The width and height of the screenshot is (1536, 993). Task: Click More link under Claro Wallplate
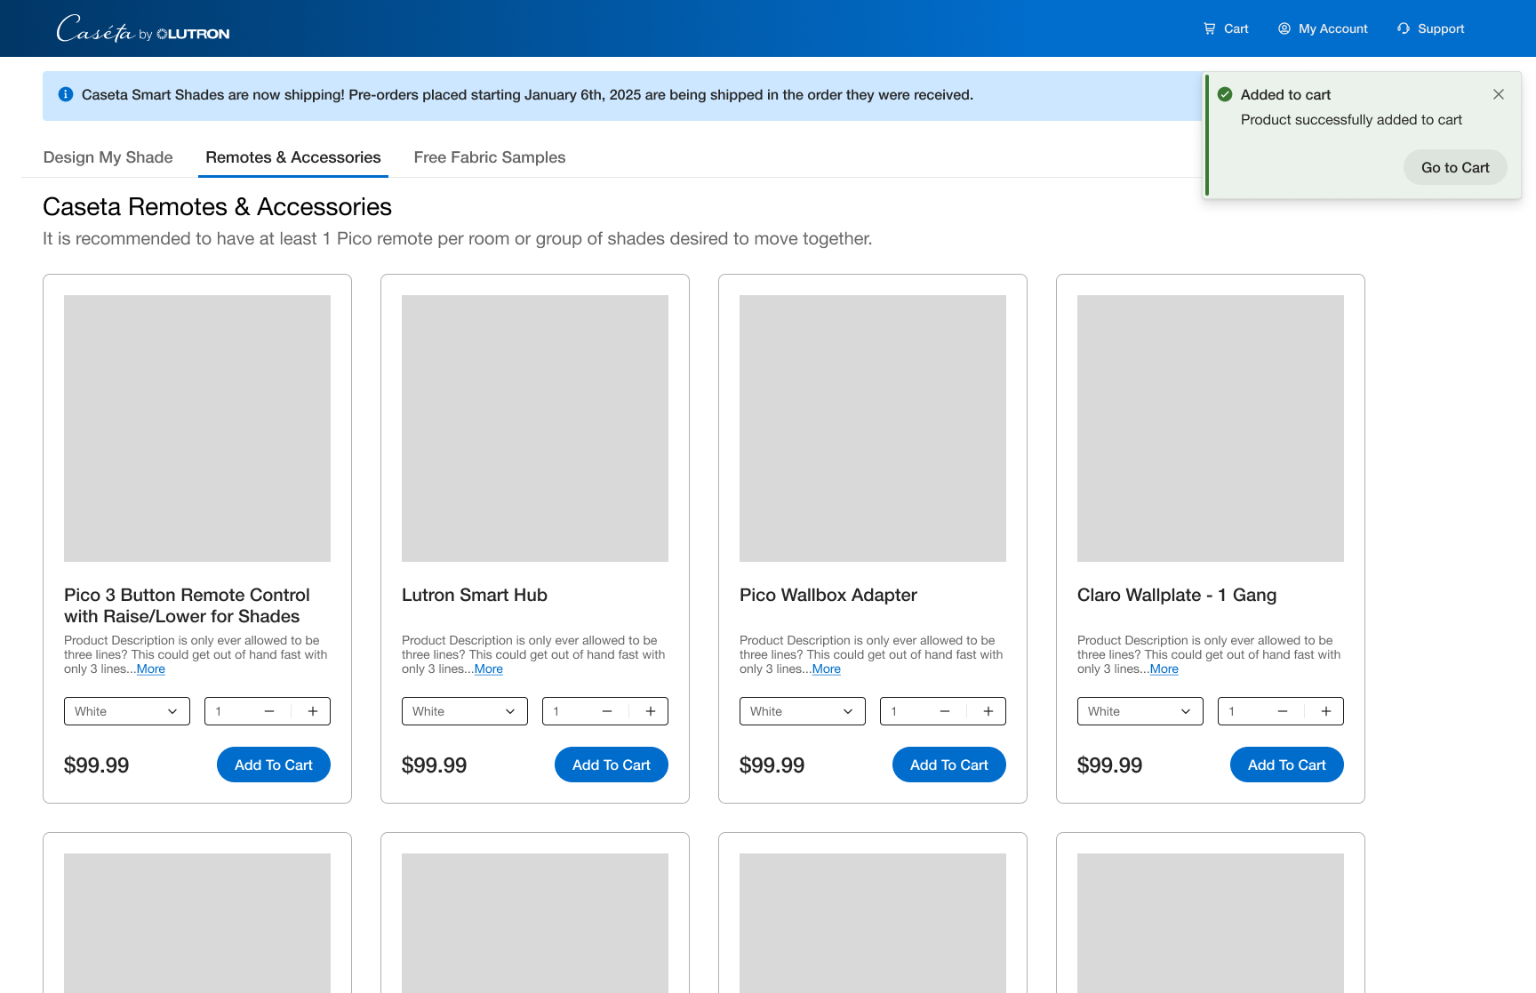1164,669
